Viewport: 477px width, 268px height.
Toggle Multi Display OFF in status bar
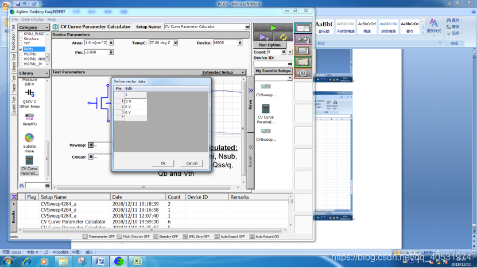coord(134,237)
